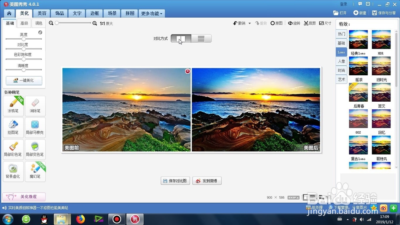This screenshot has width=400, height=225.
Task: Select the 抠图笔 cutout pen tool
Action: tap(13, 127)
